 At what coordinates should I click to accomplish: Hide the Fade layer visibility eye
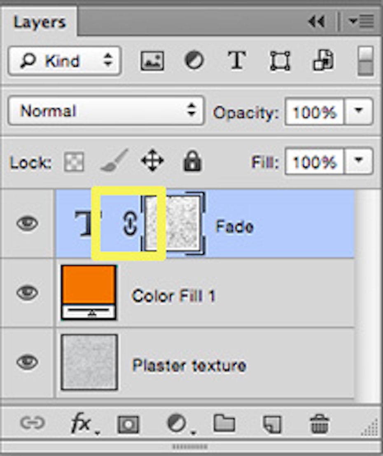[x=27, y=224]
